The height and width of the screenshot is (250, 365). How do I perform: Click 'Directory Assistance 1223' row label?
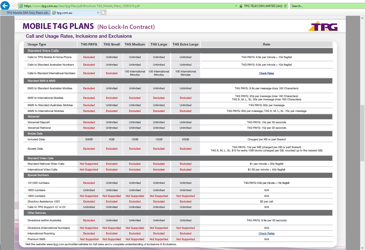pyautogui.click(x=44, y=201)
